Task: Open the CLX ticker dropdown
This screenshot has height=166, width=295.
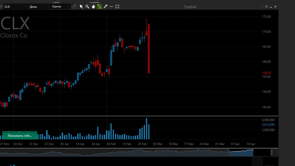Action: [x=15, y=6]
